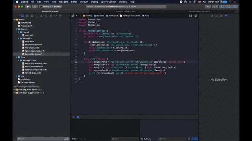Toggle the Inspectors panel visibility

point(235,7)
